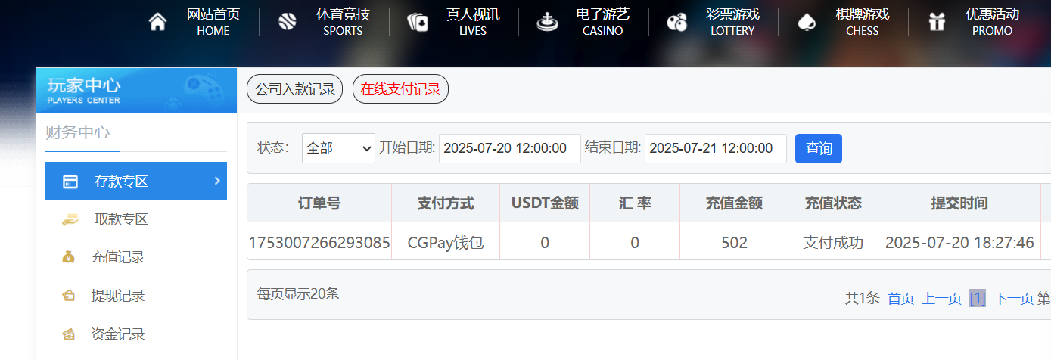Click the money bag icon beside 充值记录
This screenshot has height=360, width=1051.
point(68,257)
